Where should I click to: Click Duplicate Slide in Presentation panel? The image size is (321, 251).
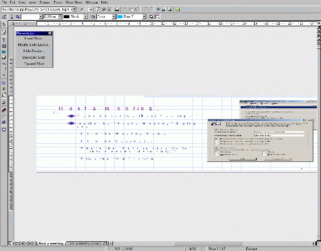tap(34, 58)
